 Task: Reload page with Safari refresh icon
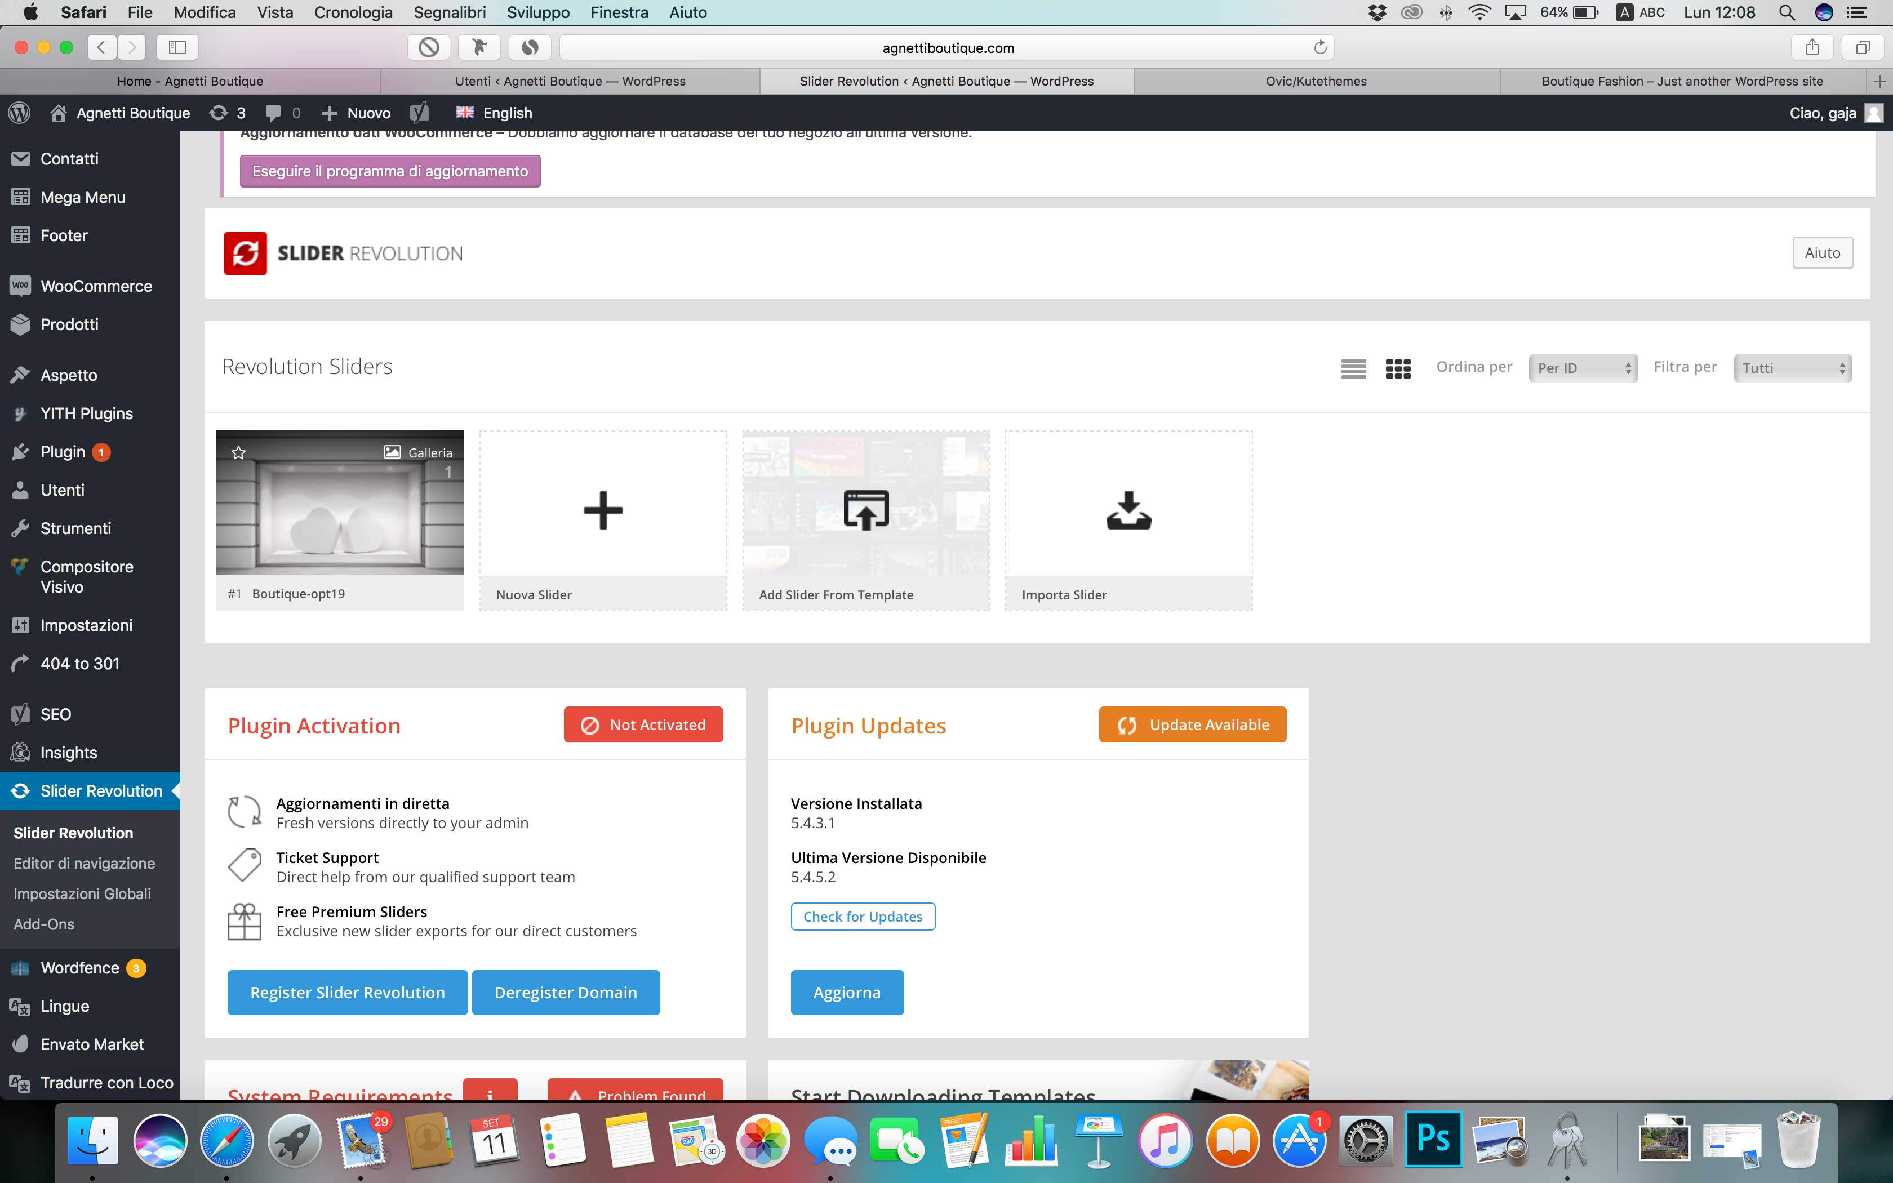1321,48
